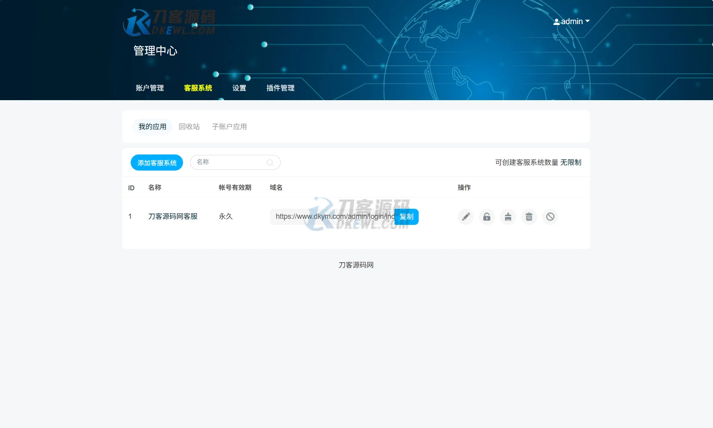Open the 账户管理 menu item

(x=150, y=88)
